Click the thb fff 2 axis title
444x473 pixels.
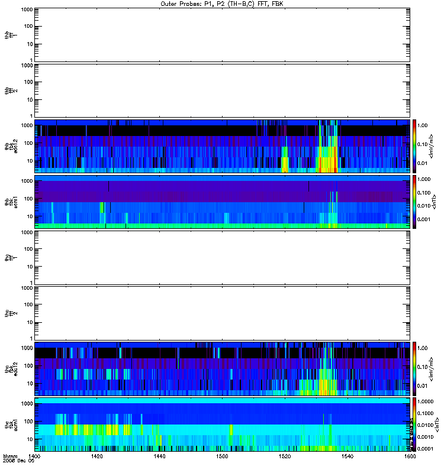click(11, 91)
